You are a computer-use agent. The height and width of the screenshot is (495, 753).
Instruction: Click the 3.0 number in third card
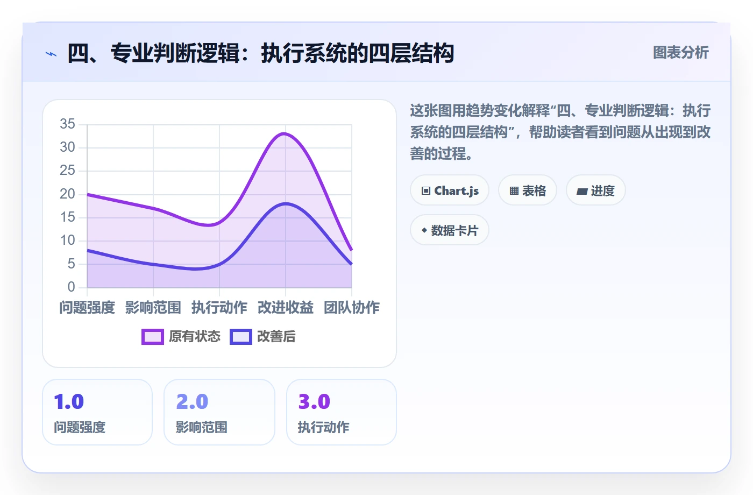pos(314,402)
